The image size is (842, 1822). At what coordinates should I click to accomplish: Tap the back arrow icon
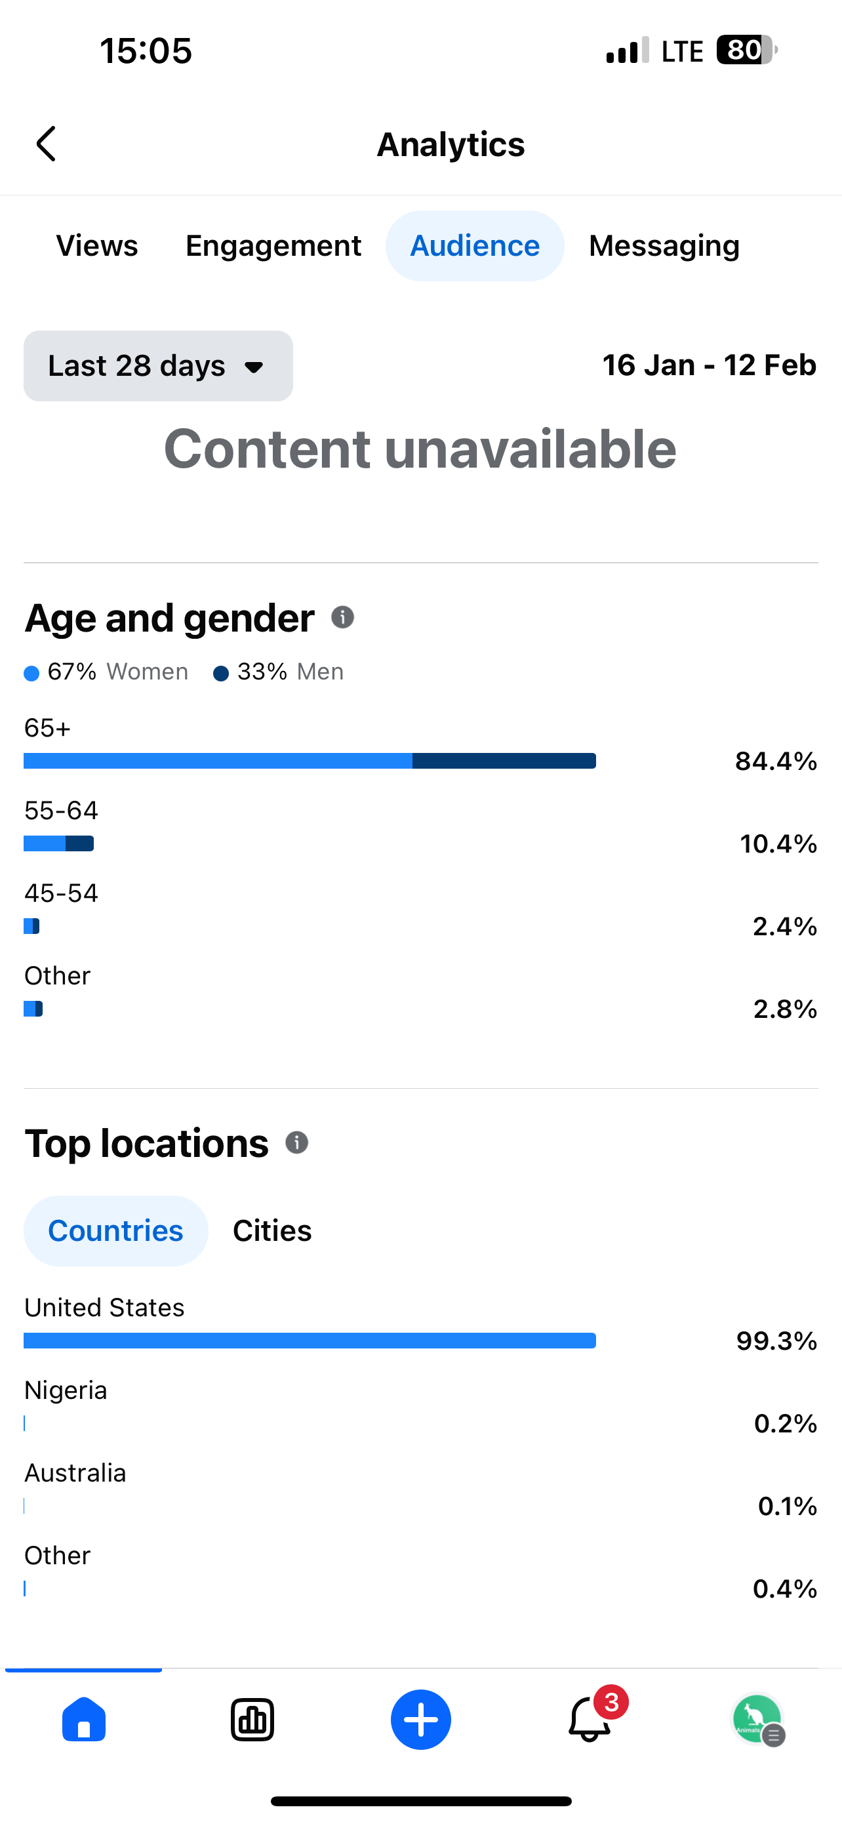pos(47,144)
